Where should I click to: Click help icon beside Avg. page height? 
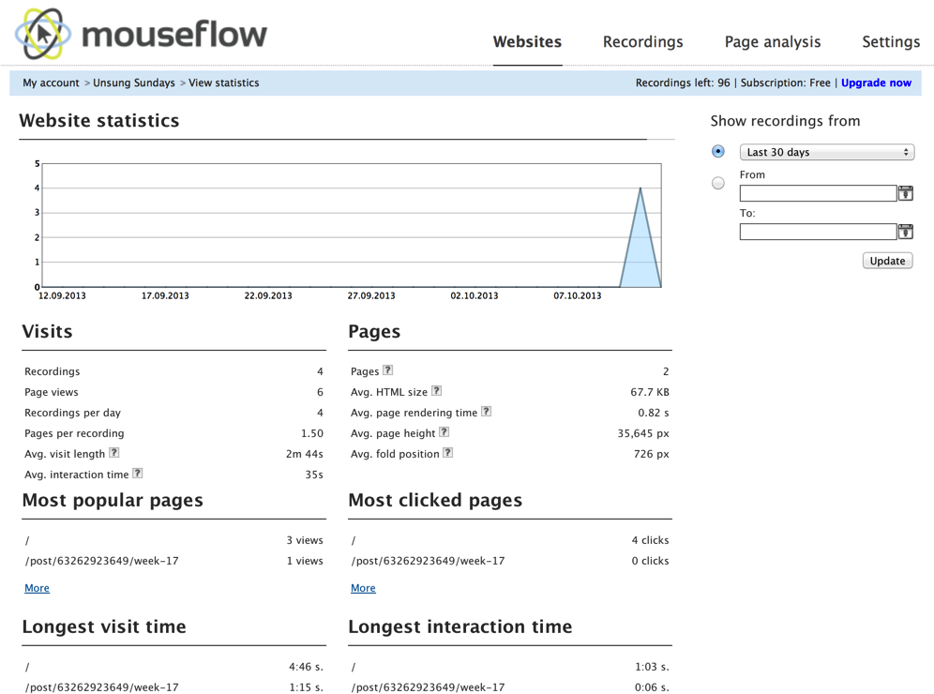click(x=444, y=432)
